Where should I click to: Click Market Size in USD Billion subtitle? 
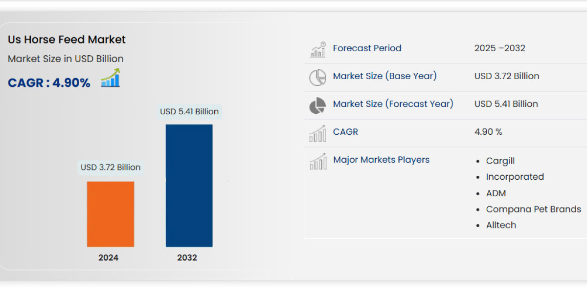[66, 59]
